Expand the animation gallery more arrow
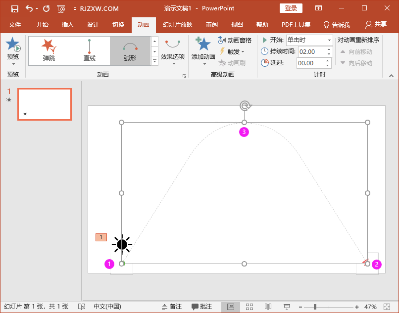 point(154,61)
